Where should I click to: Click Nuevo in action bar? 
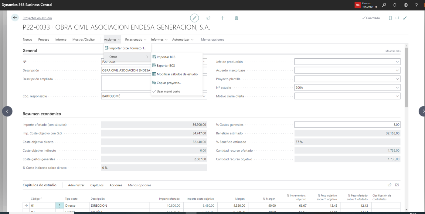27,40
